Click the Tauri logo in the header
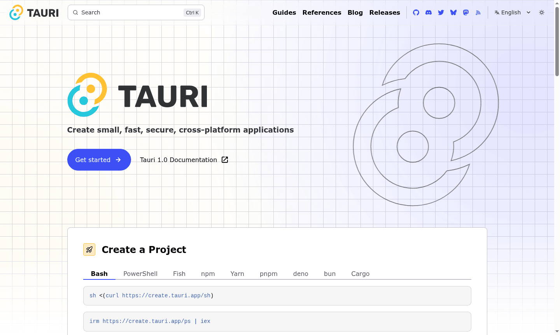Screen dimensions: 560x335 [x=33, y=12]
